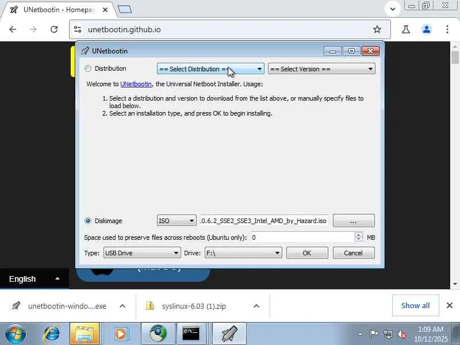Image resolution: width=460 pixels, height=345 pixels.
Task: Launch Internet Explorer from the taskbar
Action: [51, 334]
